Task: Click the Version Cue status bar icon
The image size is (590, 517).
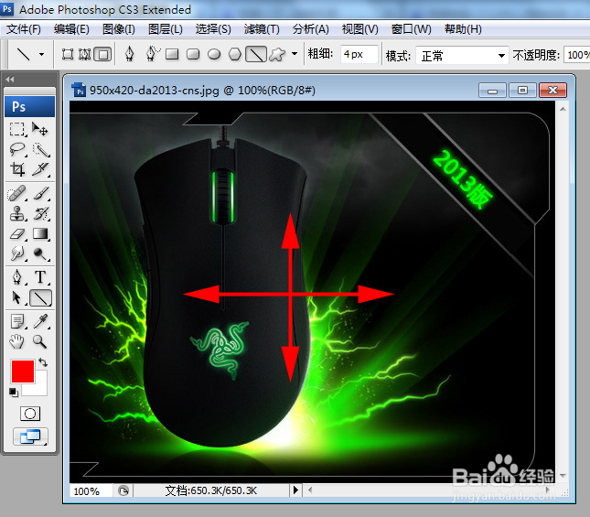Action: pyautogui.click(x=123, y=490)
